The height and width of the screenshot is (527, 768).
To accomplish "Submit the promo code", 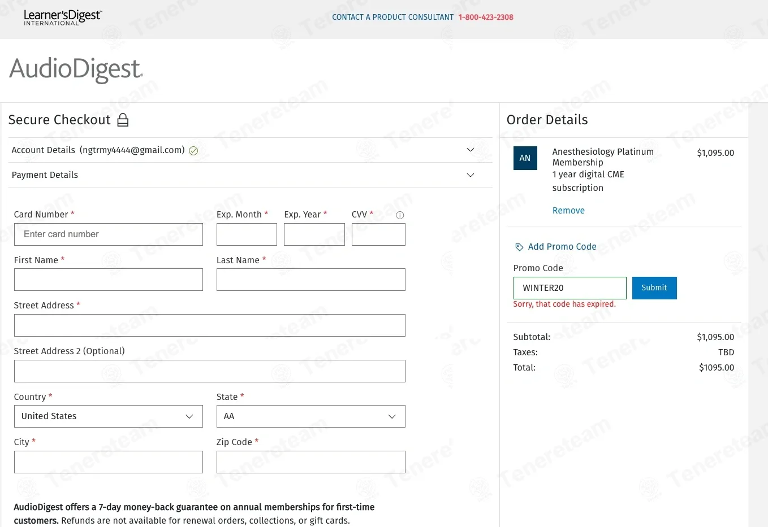I will point(654,288).
